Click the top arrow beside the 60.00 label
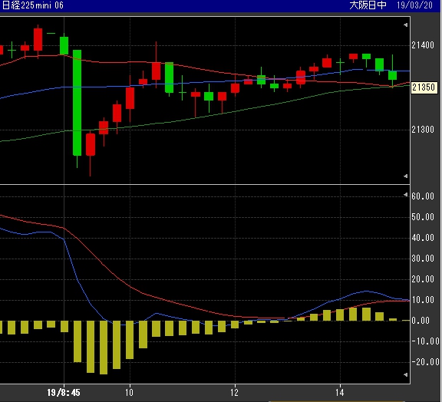 click(405, 195)
